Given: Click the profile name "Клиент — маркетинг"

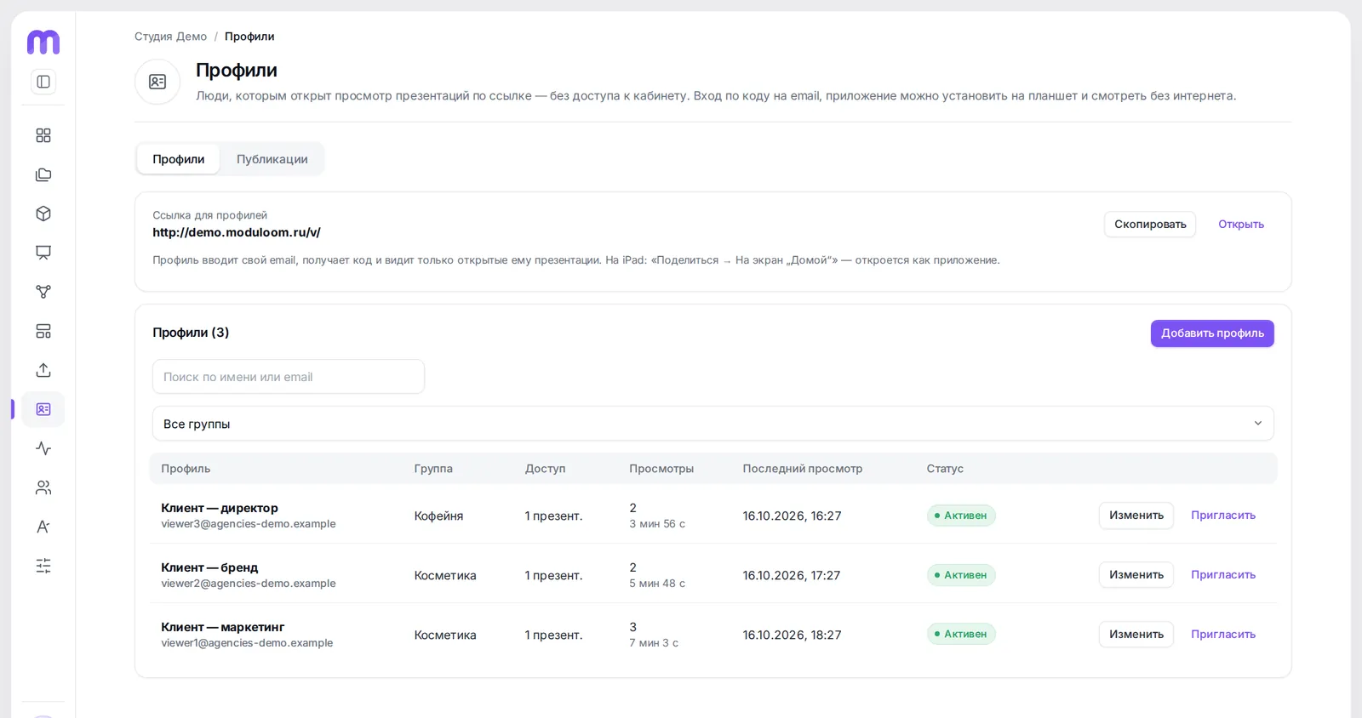Looking at the screenshot, I should pyautogui.click(x=223, y=627).
